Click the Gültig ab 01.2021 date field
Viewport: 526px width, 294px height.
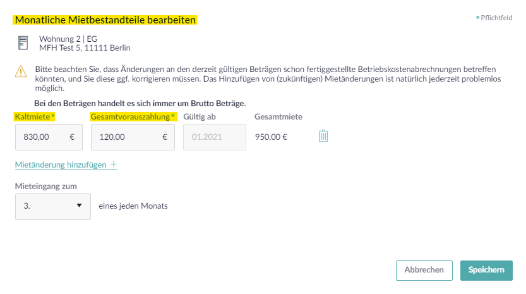click(214, 137)
